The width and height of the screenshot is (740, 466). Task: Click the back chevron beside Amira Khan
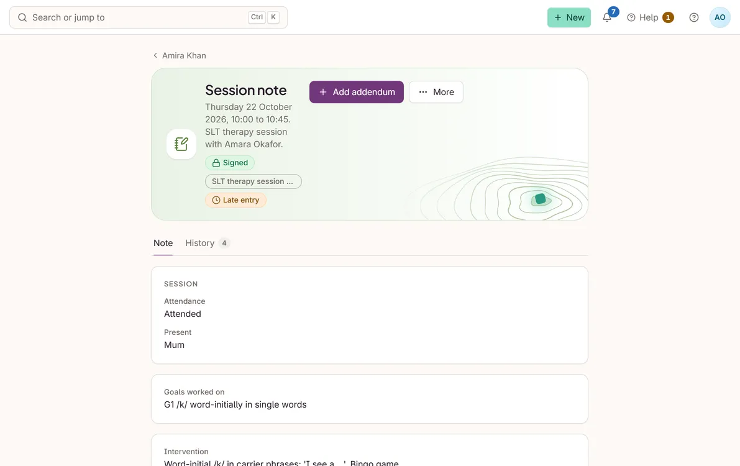point(155,55)
